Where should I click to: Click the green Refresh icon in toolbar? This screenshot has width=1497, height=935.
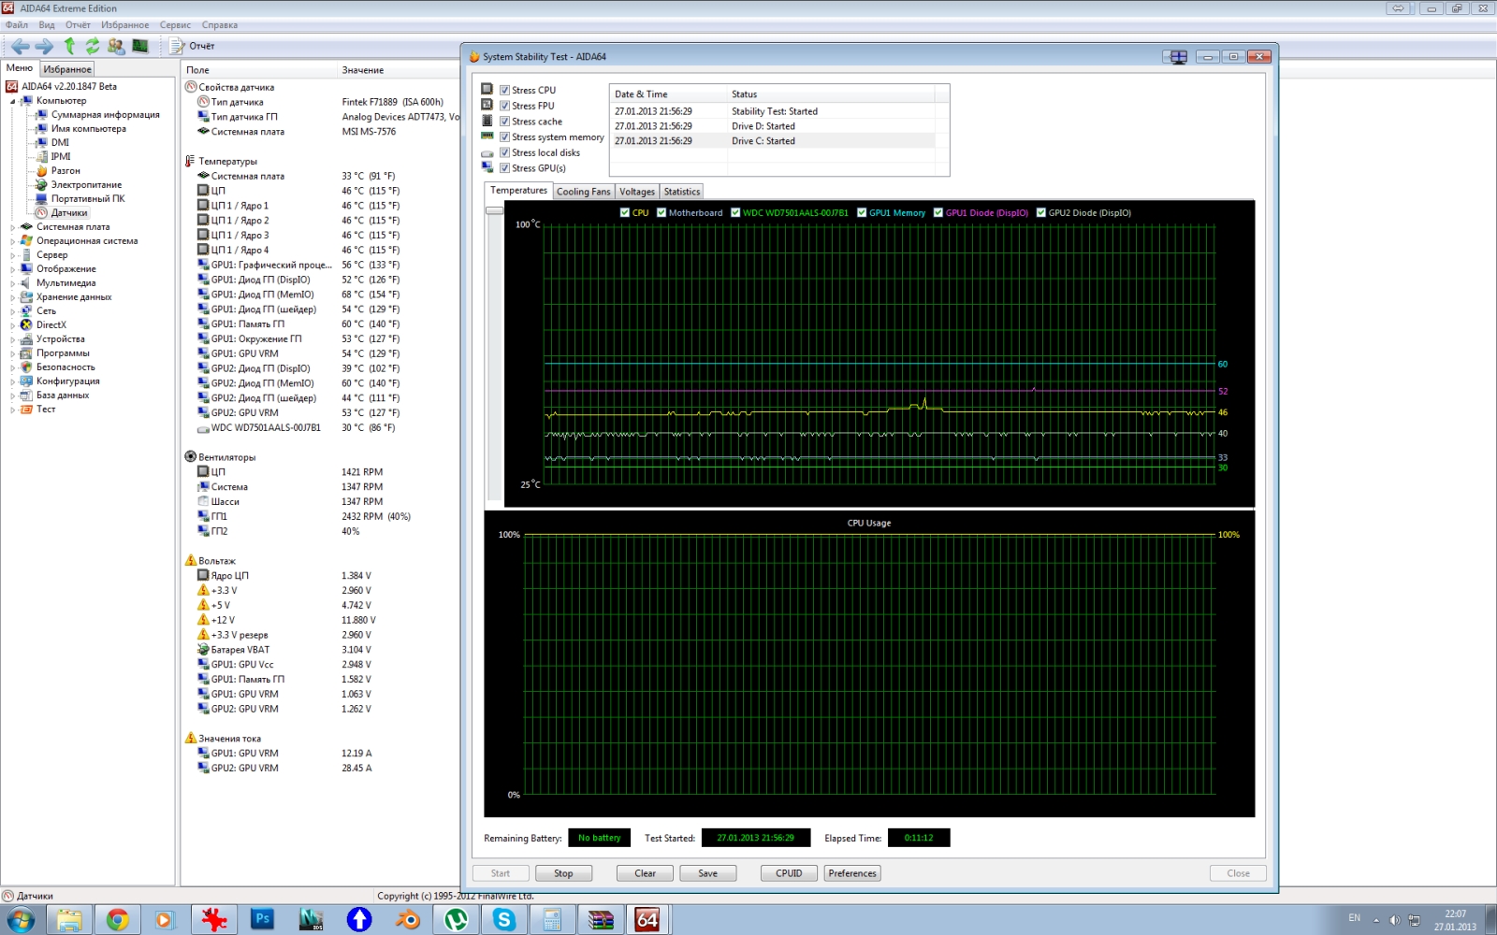coord(92,46)
